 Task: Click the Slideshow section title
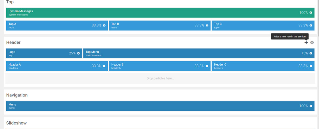(17, 123)
